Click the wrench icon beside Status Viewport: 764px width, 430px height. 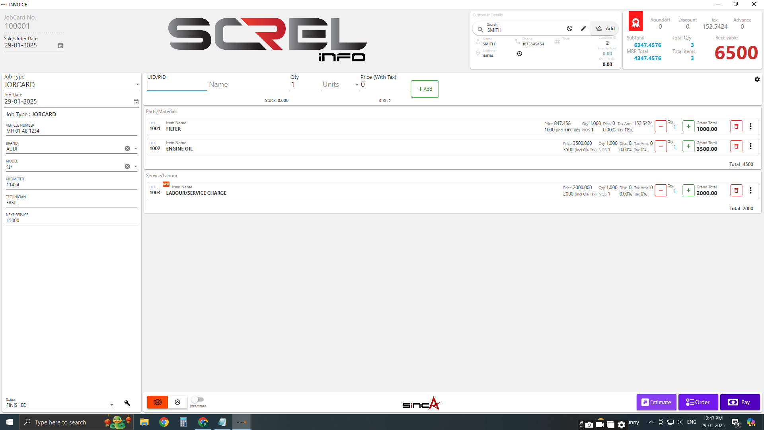127,403
